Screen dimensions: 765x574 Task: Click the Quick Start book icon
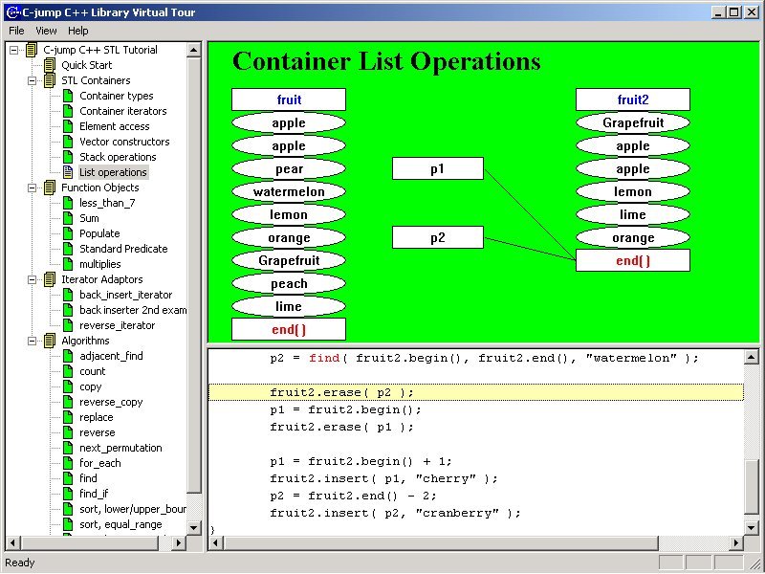50,65
